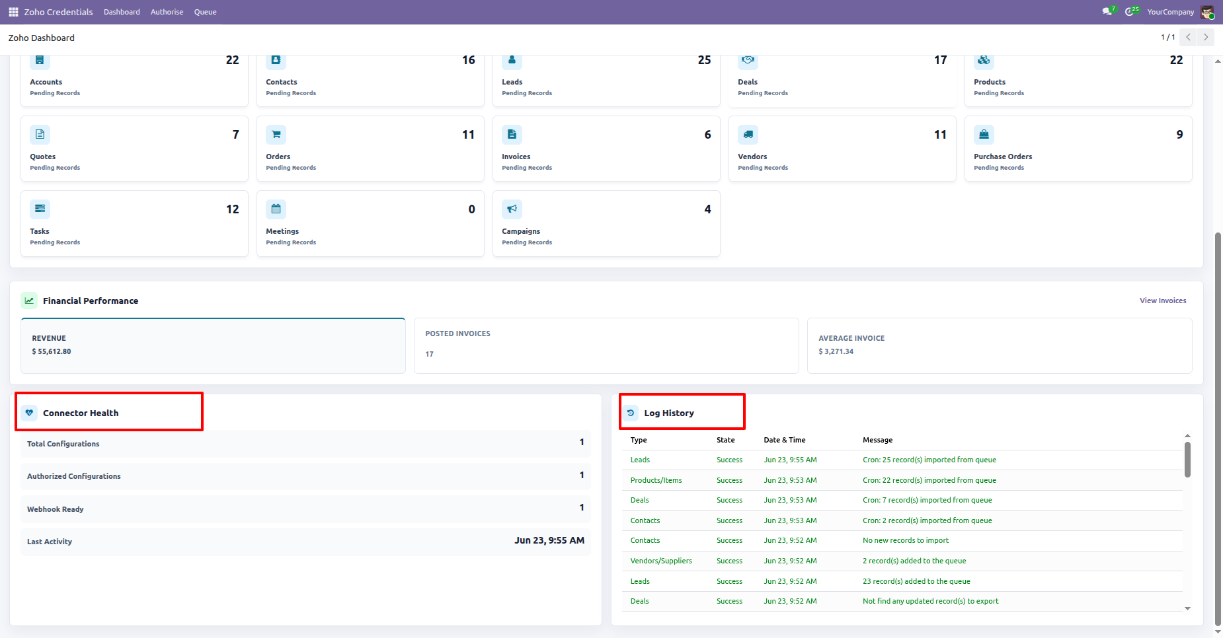Select the Revenue performance card
Image resolution: width=1223 pixels, height=638 pixels.
coord(213,346)
